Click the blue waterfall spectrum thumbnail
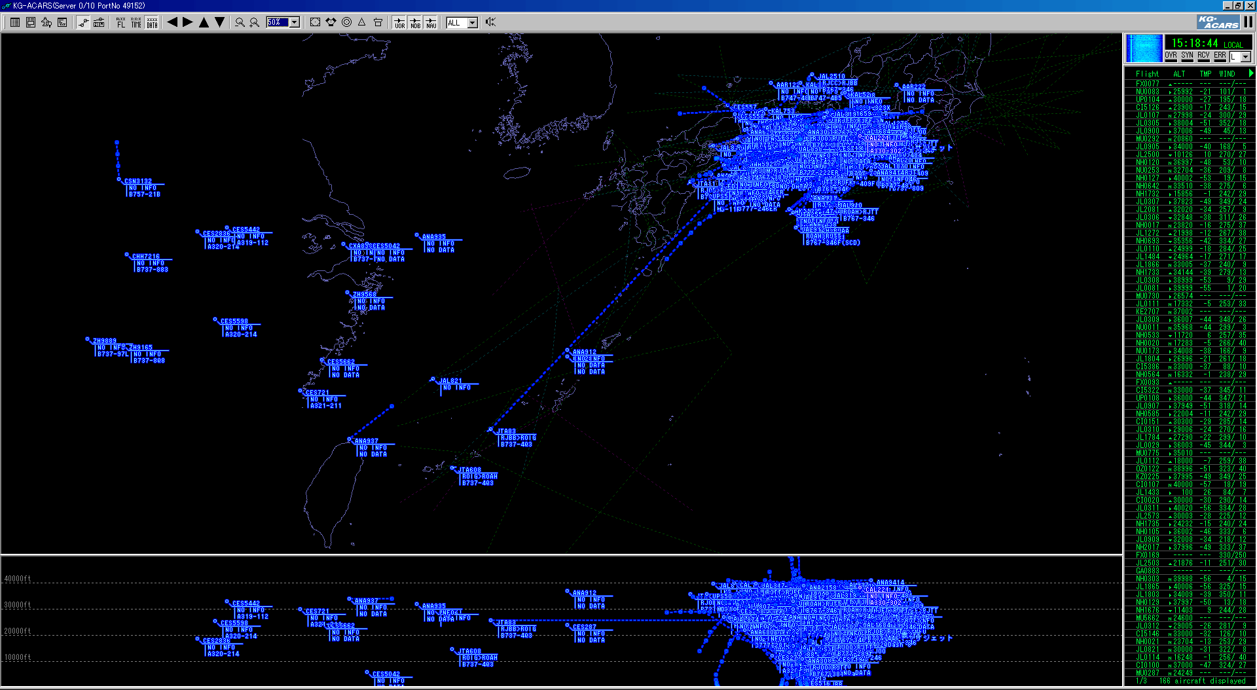 [1144, 49]
